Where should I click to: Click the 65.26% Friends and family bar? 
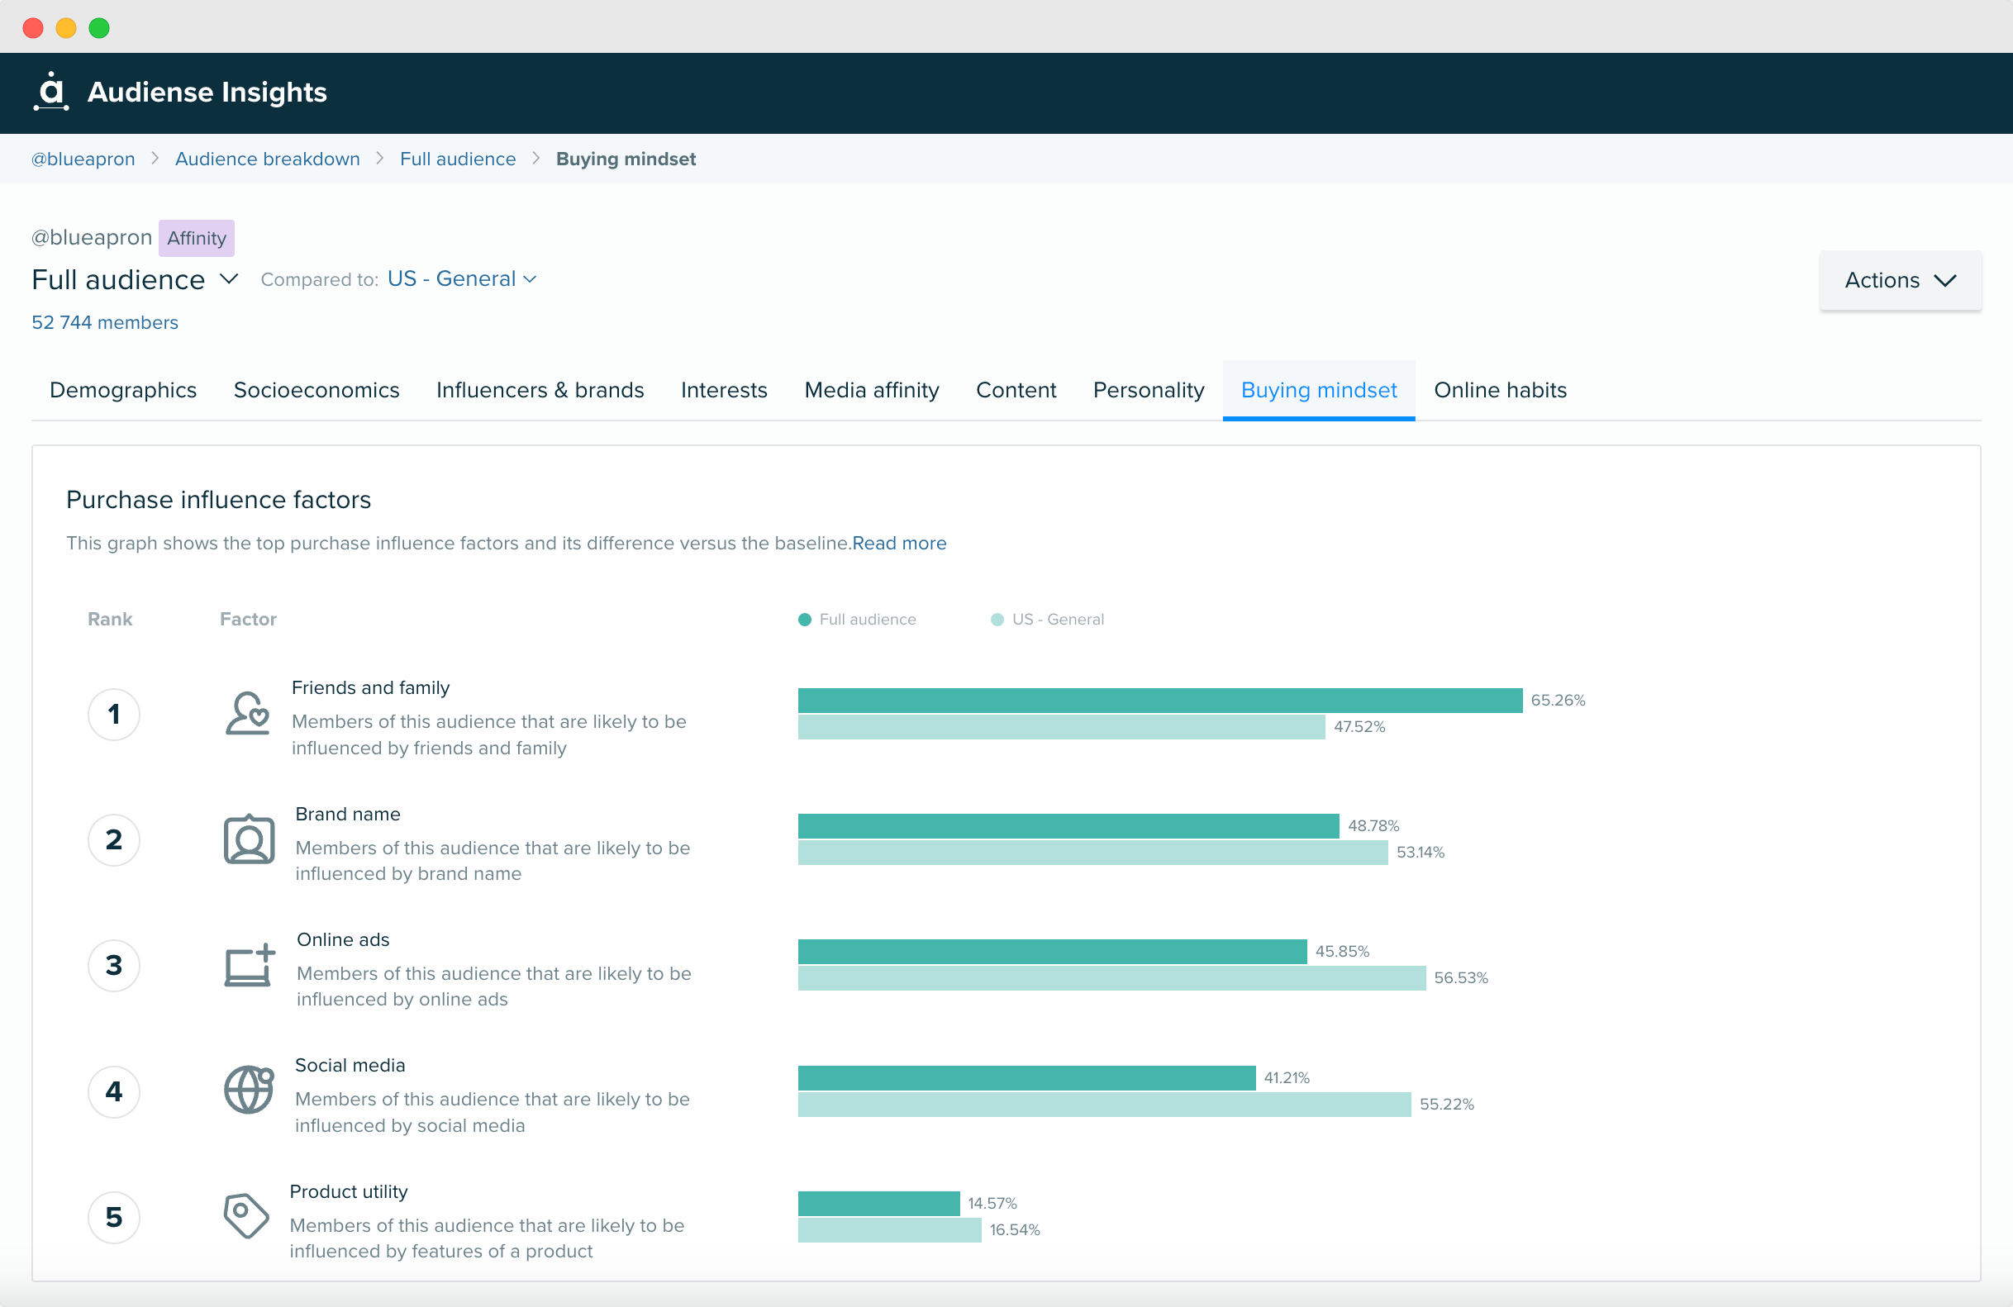(x=1159, y=700)
